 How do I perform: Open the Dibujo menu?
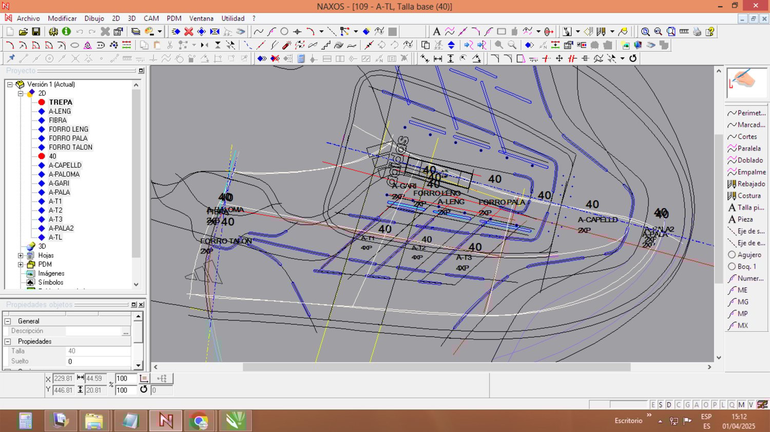click(x=94, y=18)
